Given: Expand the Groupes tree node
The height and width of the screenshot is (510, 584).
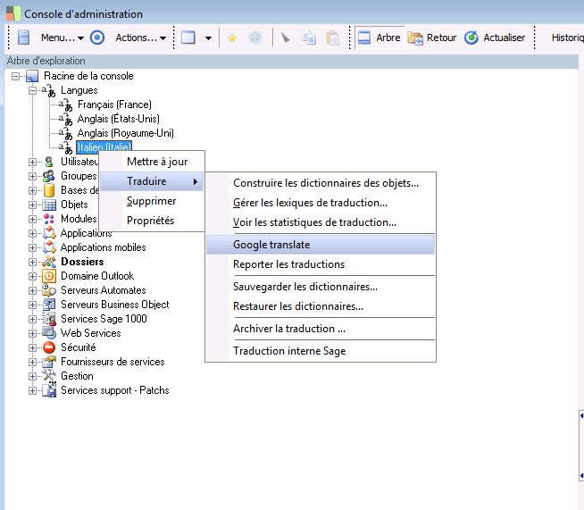Looking at the screenshot, I should click(32, 176).
